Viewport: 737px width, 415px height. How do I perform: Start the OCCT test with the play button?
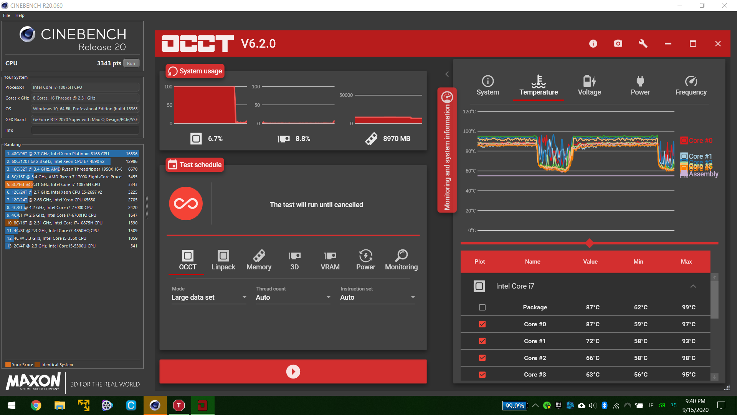(293, 372)
